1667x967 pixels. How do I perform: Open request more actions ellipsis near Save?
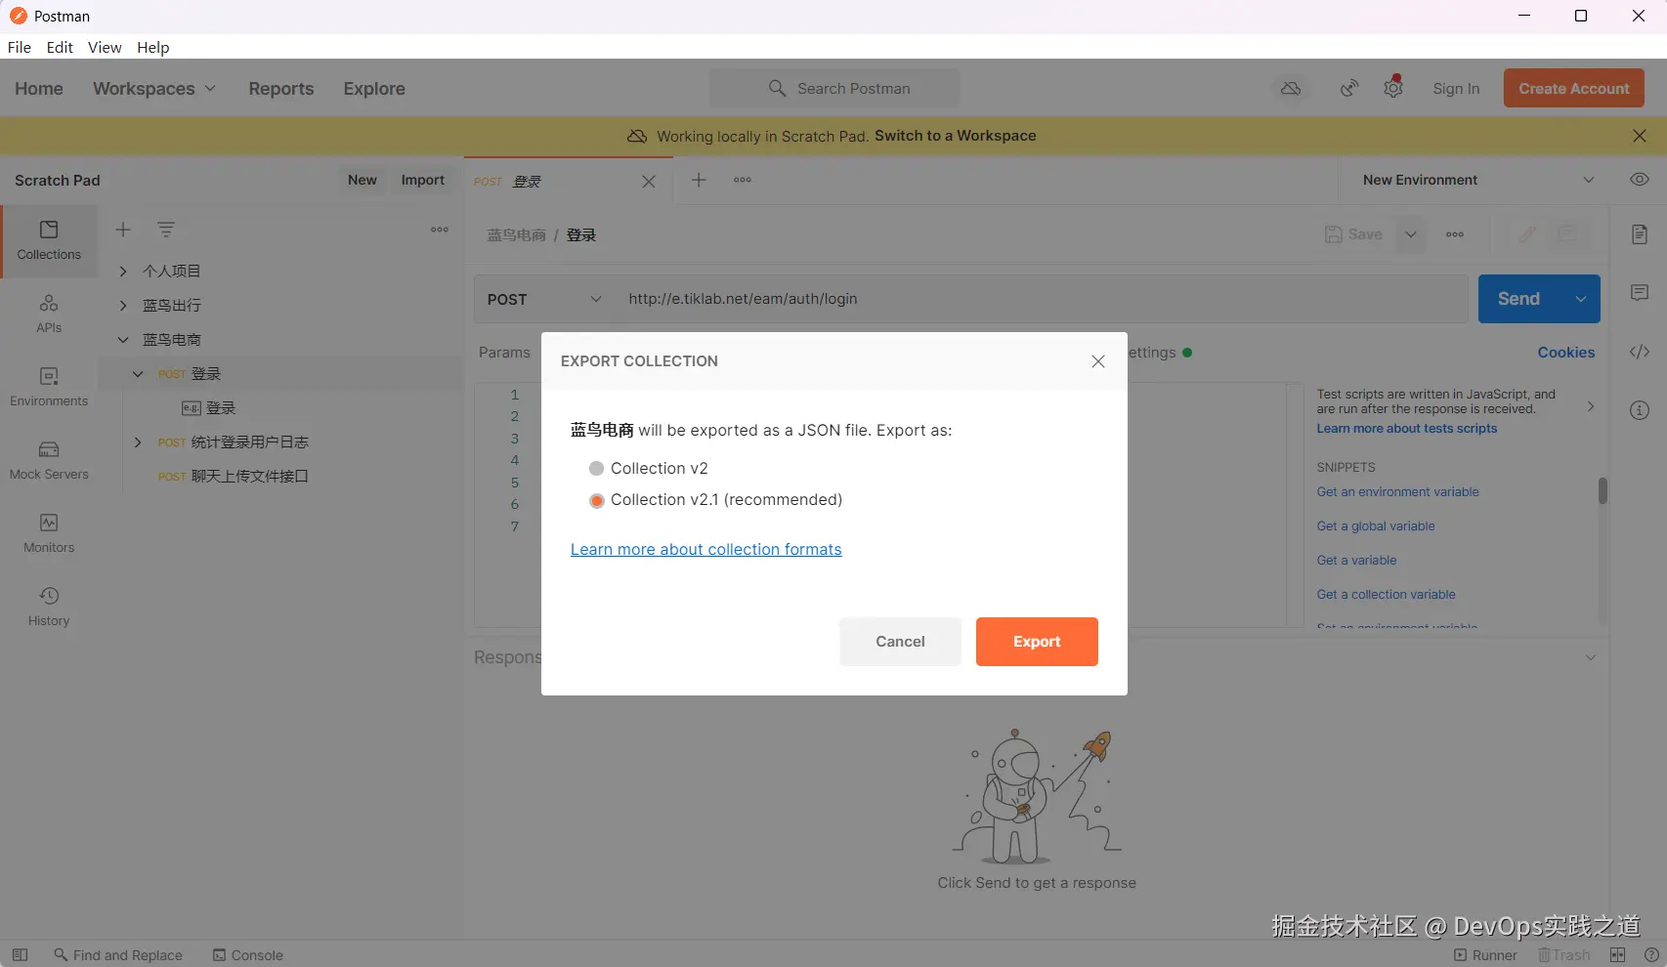pyautogui.click(x=1455, y=234)
